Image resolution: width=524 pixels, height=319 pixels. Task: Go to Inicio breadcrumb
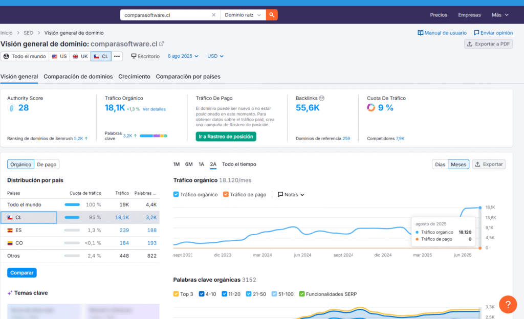(6, 33)
